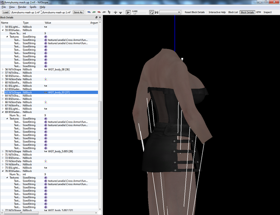This screenshot has width=280, height=215.
Task: Collapse block 69 BSShader... row
Action: coord(3,112)
